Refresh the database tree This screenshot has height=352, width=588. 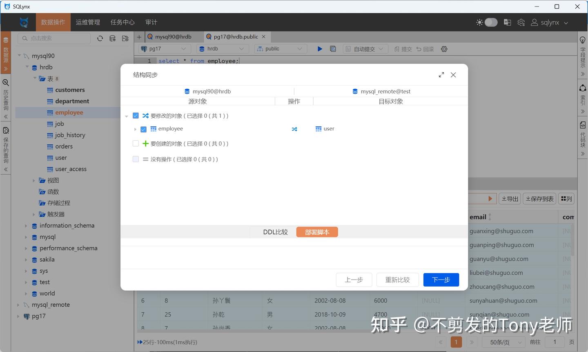point(100,38)
